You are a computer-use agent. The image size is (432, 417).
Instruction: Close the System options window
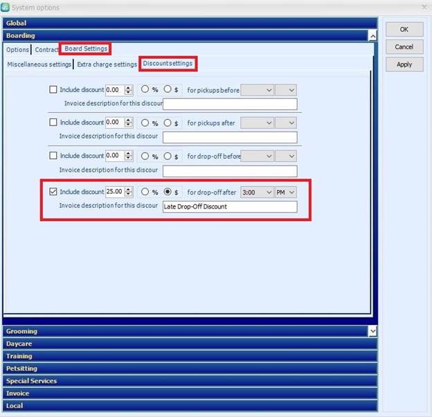click(424, 7)
